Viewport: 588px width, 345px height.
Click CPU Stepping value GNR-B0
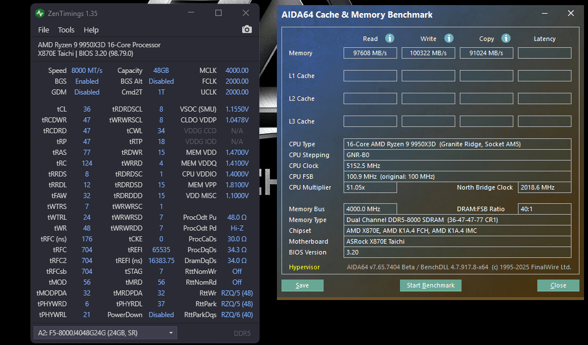[458, 155]
